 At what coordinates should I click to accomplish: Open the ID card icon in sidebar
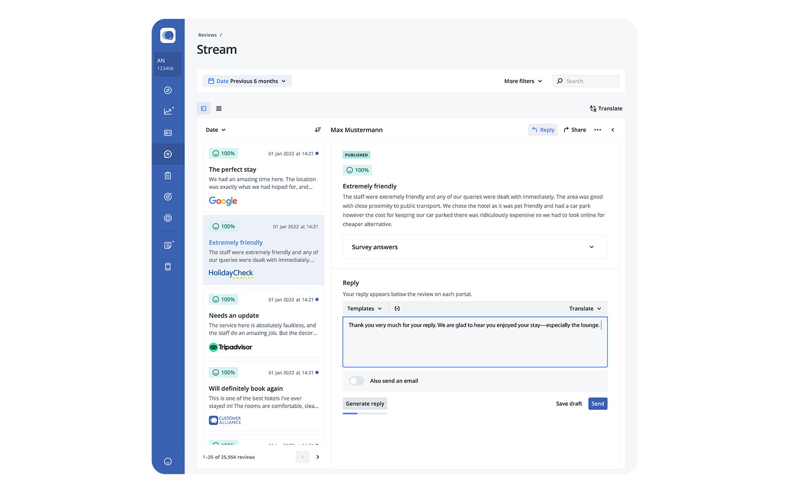168,133
